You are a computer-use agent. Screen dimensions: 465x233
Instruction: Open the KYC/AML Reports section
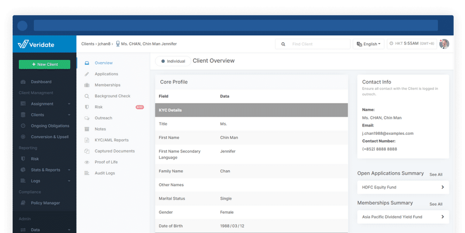pos(111,140)
